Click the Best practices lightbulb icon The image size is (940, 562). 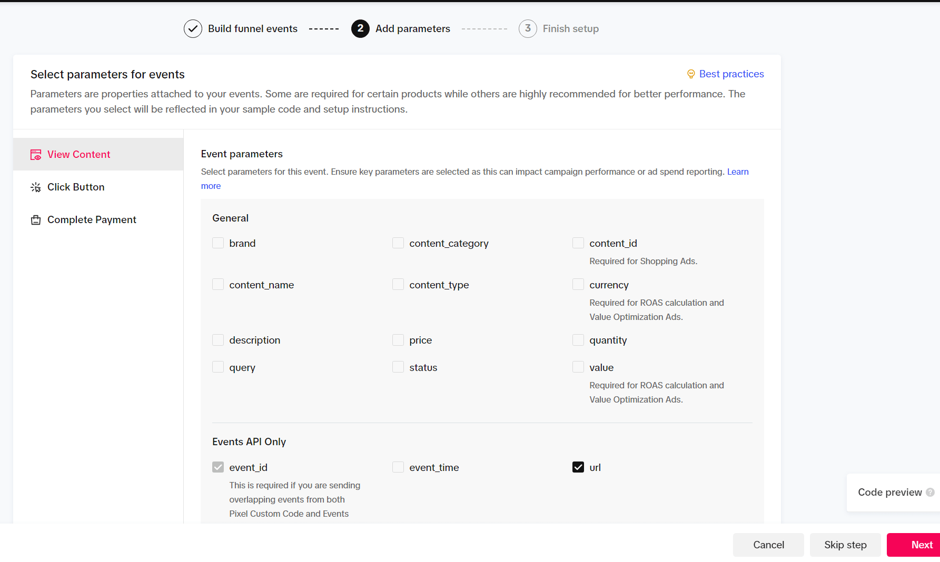(x=691, y=74)
